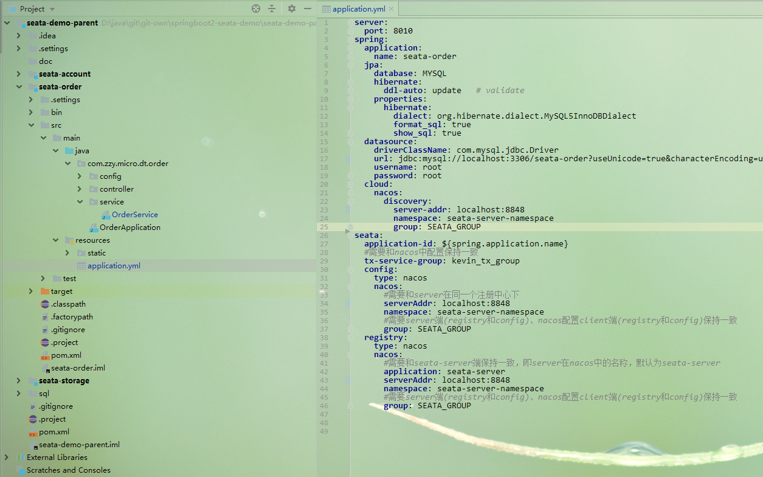The width and height of the screenshot is (763, 477).
Task: Click 'driverClassName: com.mysql.jdbc.Driver' line
Action: tap(466, 150)
